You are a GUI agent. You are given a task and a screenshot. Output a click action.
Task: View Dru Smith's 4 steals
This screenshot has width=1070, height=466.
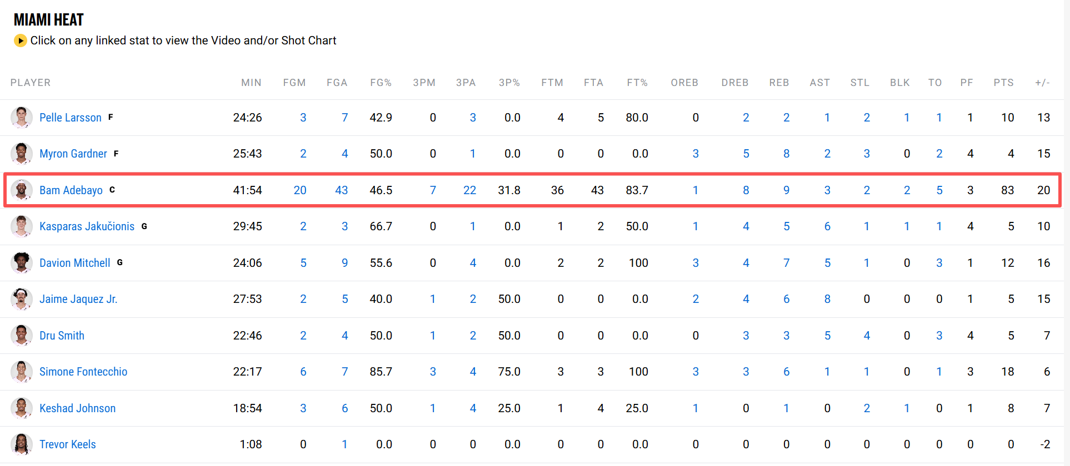point(867,336)
